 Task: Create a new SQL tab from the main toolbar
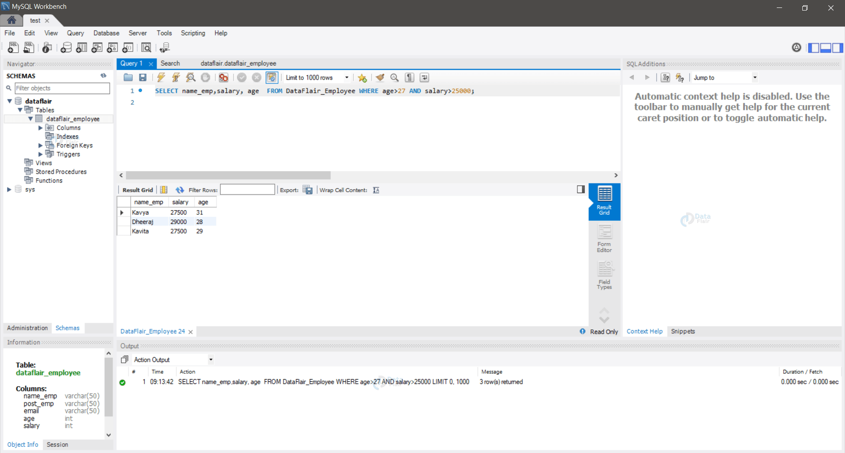[x=13, y=47]
